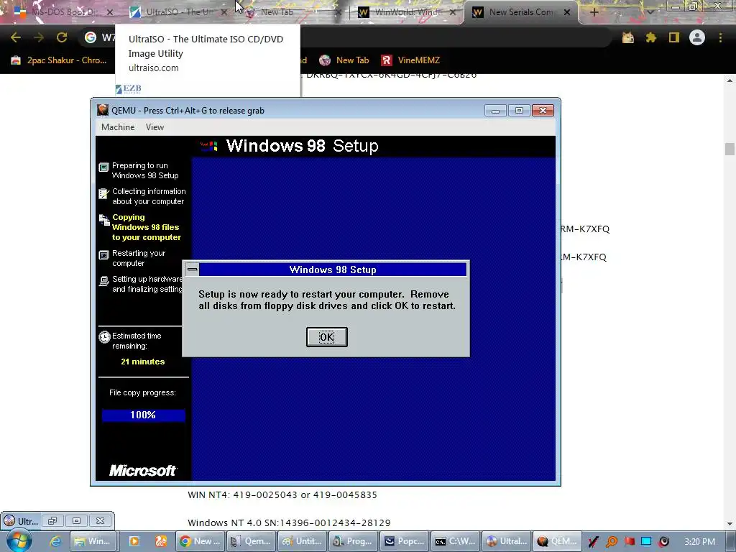
Task: Click the orange magnifier tray icon
Action: [x=612, y=542]
